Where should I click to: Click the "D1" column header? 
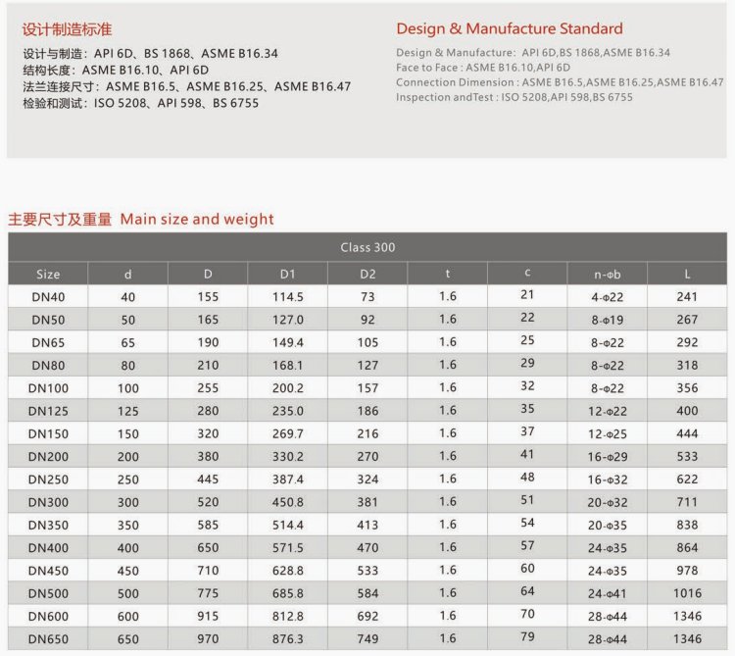[287, 274]
